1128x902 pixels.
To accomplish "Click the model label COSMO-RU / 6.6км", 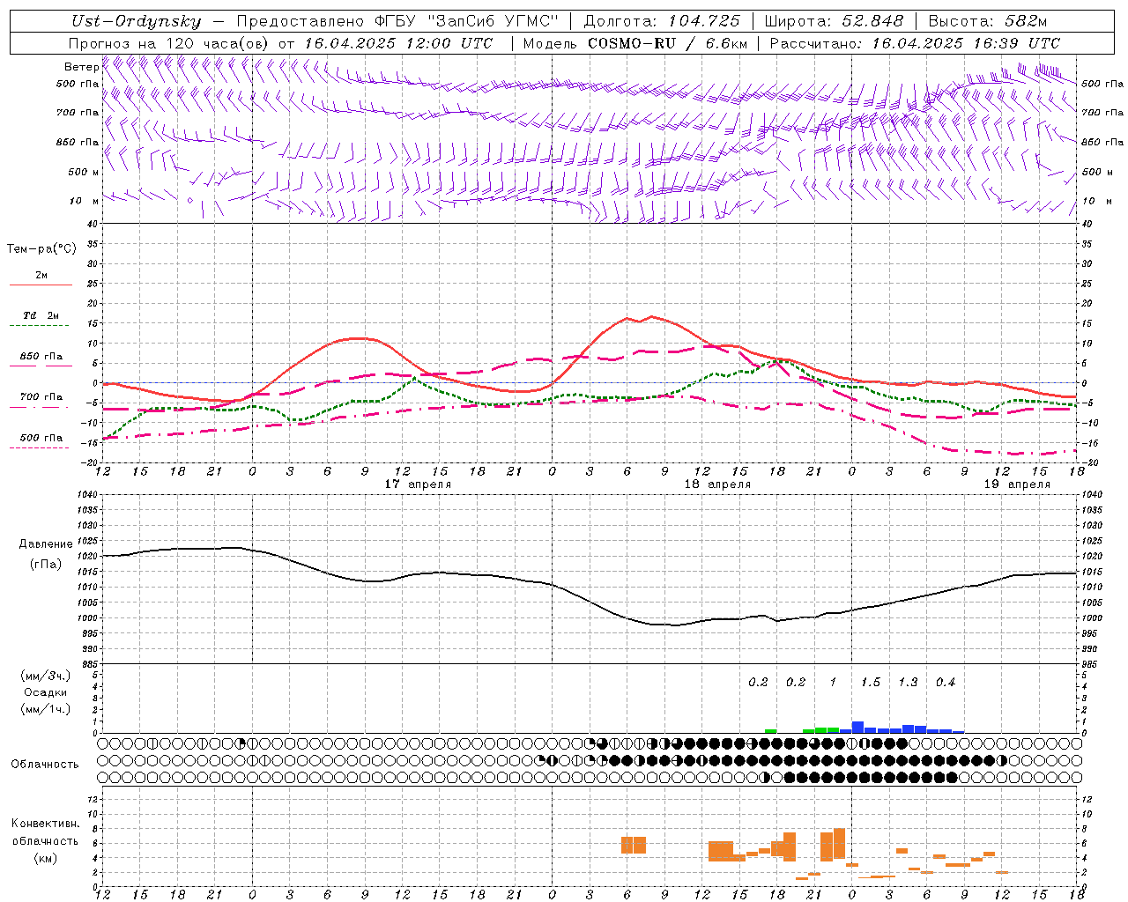I will click(x=667, y=43).
